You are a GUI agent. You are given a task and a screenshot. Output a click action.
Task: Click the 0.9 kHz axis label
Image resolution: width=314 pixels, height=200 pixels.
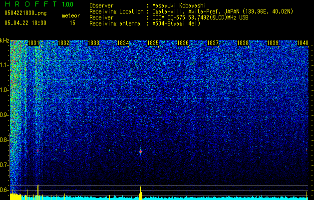pyautogui.click(x=4, y=115)
